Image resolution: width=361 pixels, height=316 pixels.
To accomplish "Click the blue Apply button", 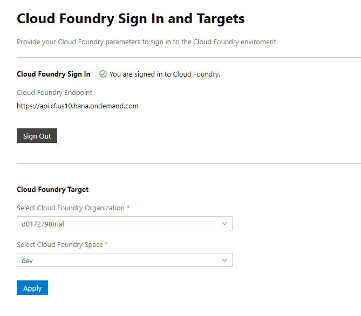I will tap(32, 288).
